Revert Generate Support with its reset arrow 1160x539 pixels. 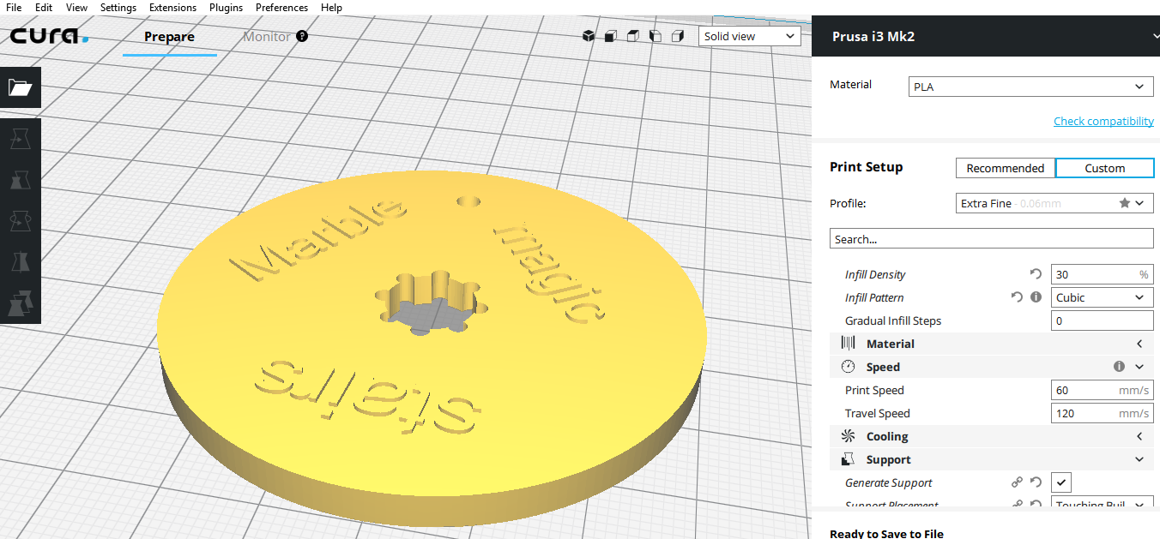point(1036,482)
